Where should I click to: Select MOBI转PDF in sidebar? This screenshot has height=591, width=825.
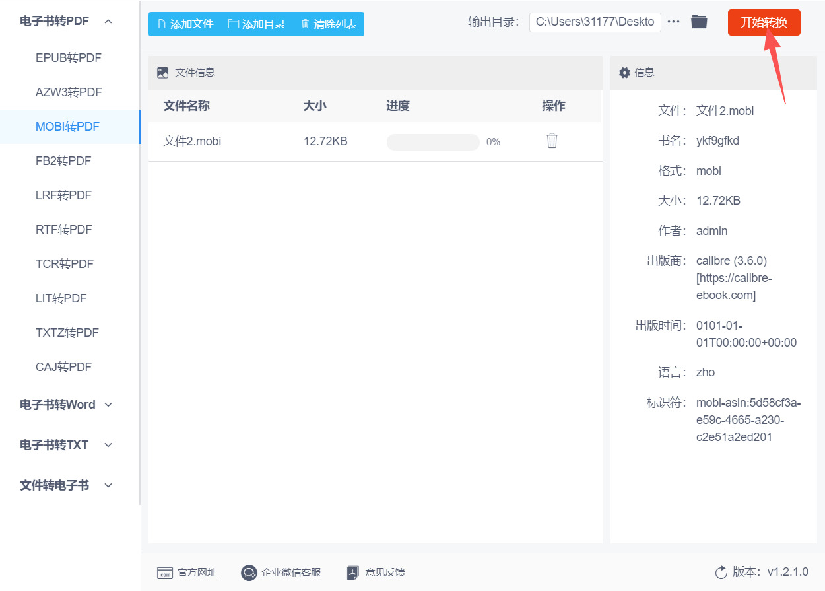coord(69,127)
